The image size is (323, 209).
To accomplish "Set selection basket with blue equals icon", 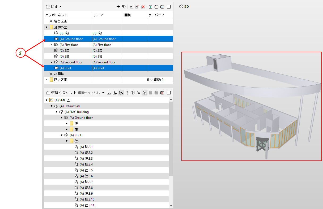I will [162, 7].
